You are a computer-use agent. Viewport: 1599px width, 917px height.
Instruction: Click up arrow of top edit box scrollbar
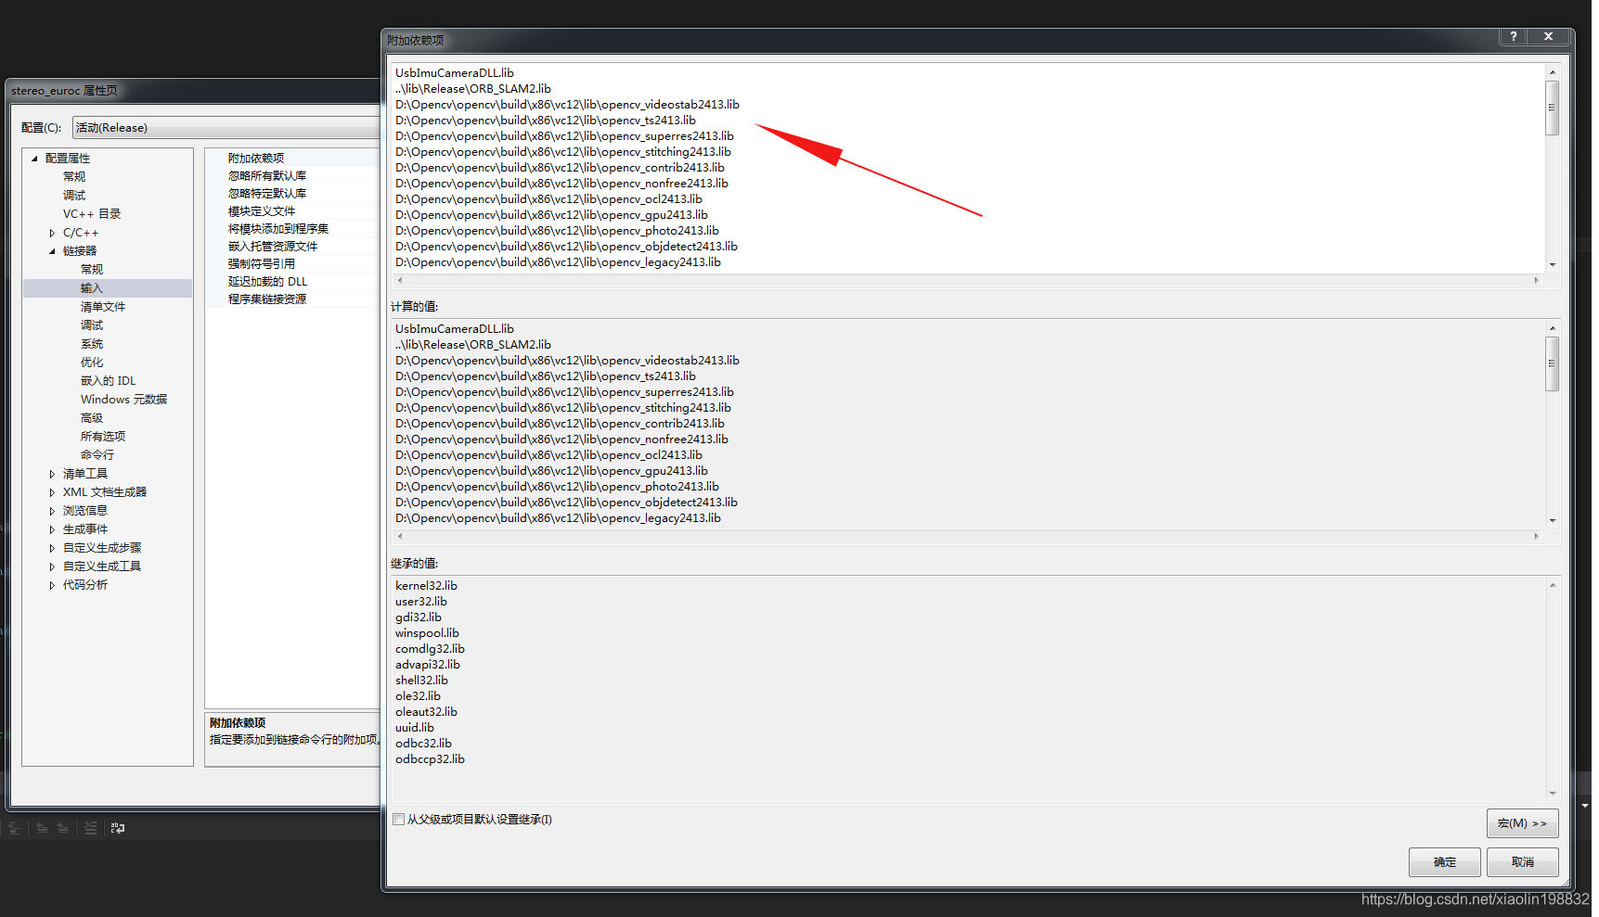(x=1552, y=72)
